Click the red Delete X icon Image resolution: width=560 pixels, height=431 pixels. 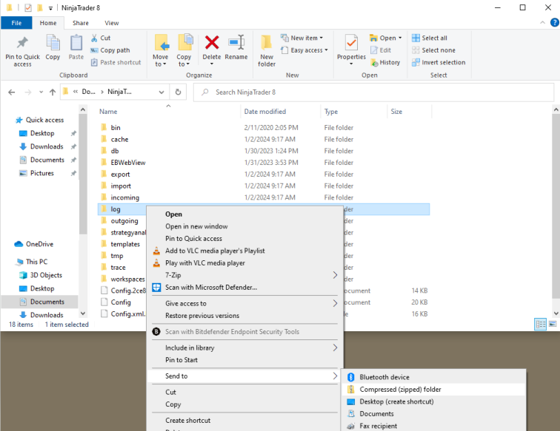[212, 42]
